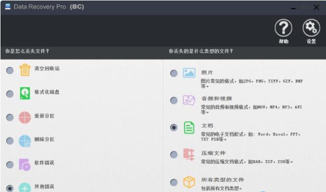This screenshot has height=192, width=326.
Task: Close the Data Recovery Pro window
Action: pyautogui.click(x=316, y=8)
